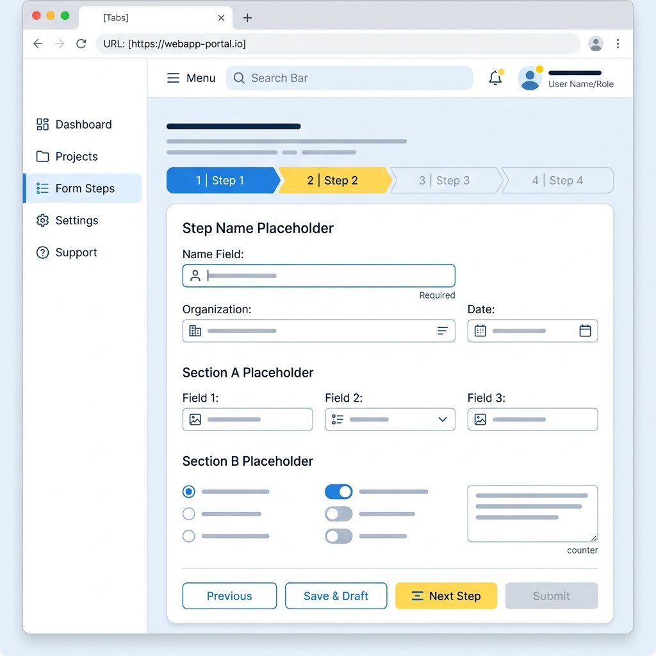The height and width of the screenshot is (656, 656).
Task: Focus the Search Bar input
Action: tap(349, 78)
